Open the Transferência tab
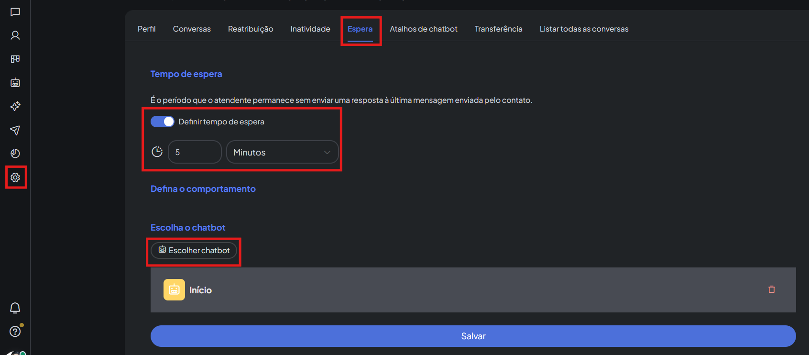Image resolution: width=809 pixels, height=355 pixels. tap(498, 29)
